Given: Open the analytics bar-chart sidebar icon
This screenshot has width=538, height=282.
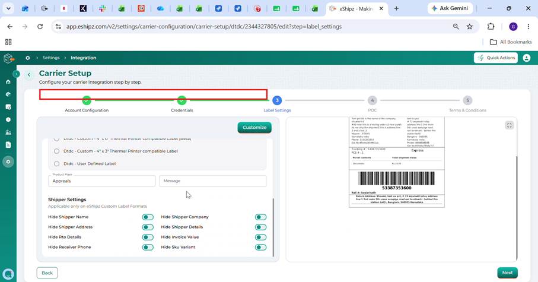Looking at the screenshot, I should [8, 132].
